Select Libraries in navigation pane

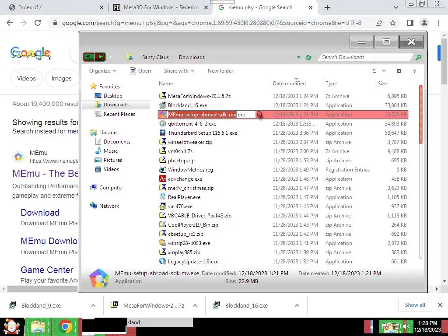coord(108,133)
